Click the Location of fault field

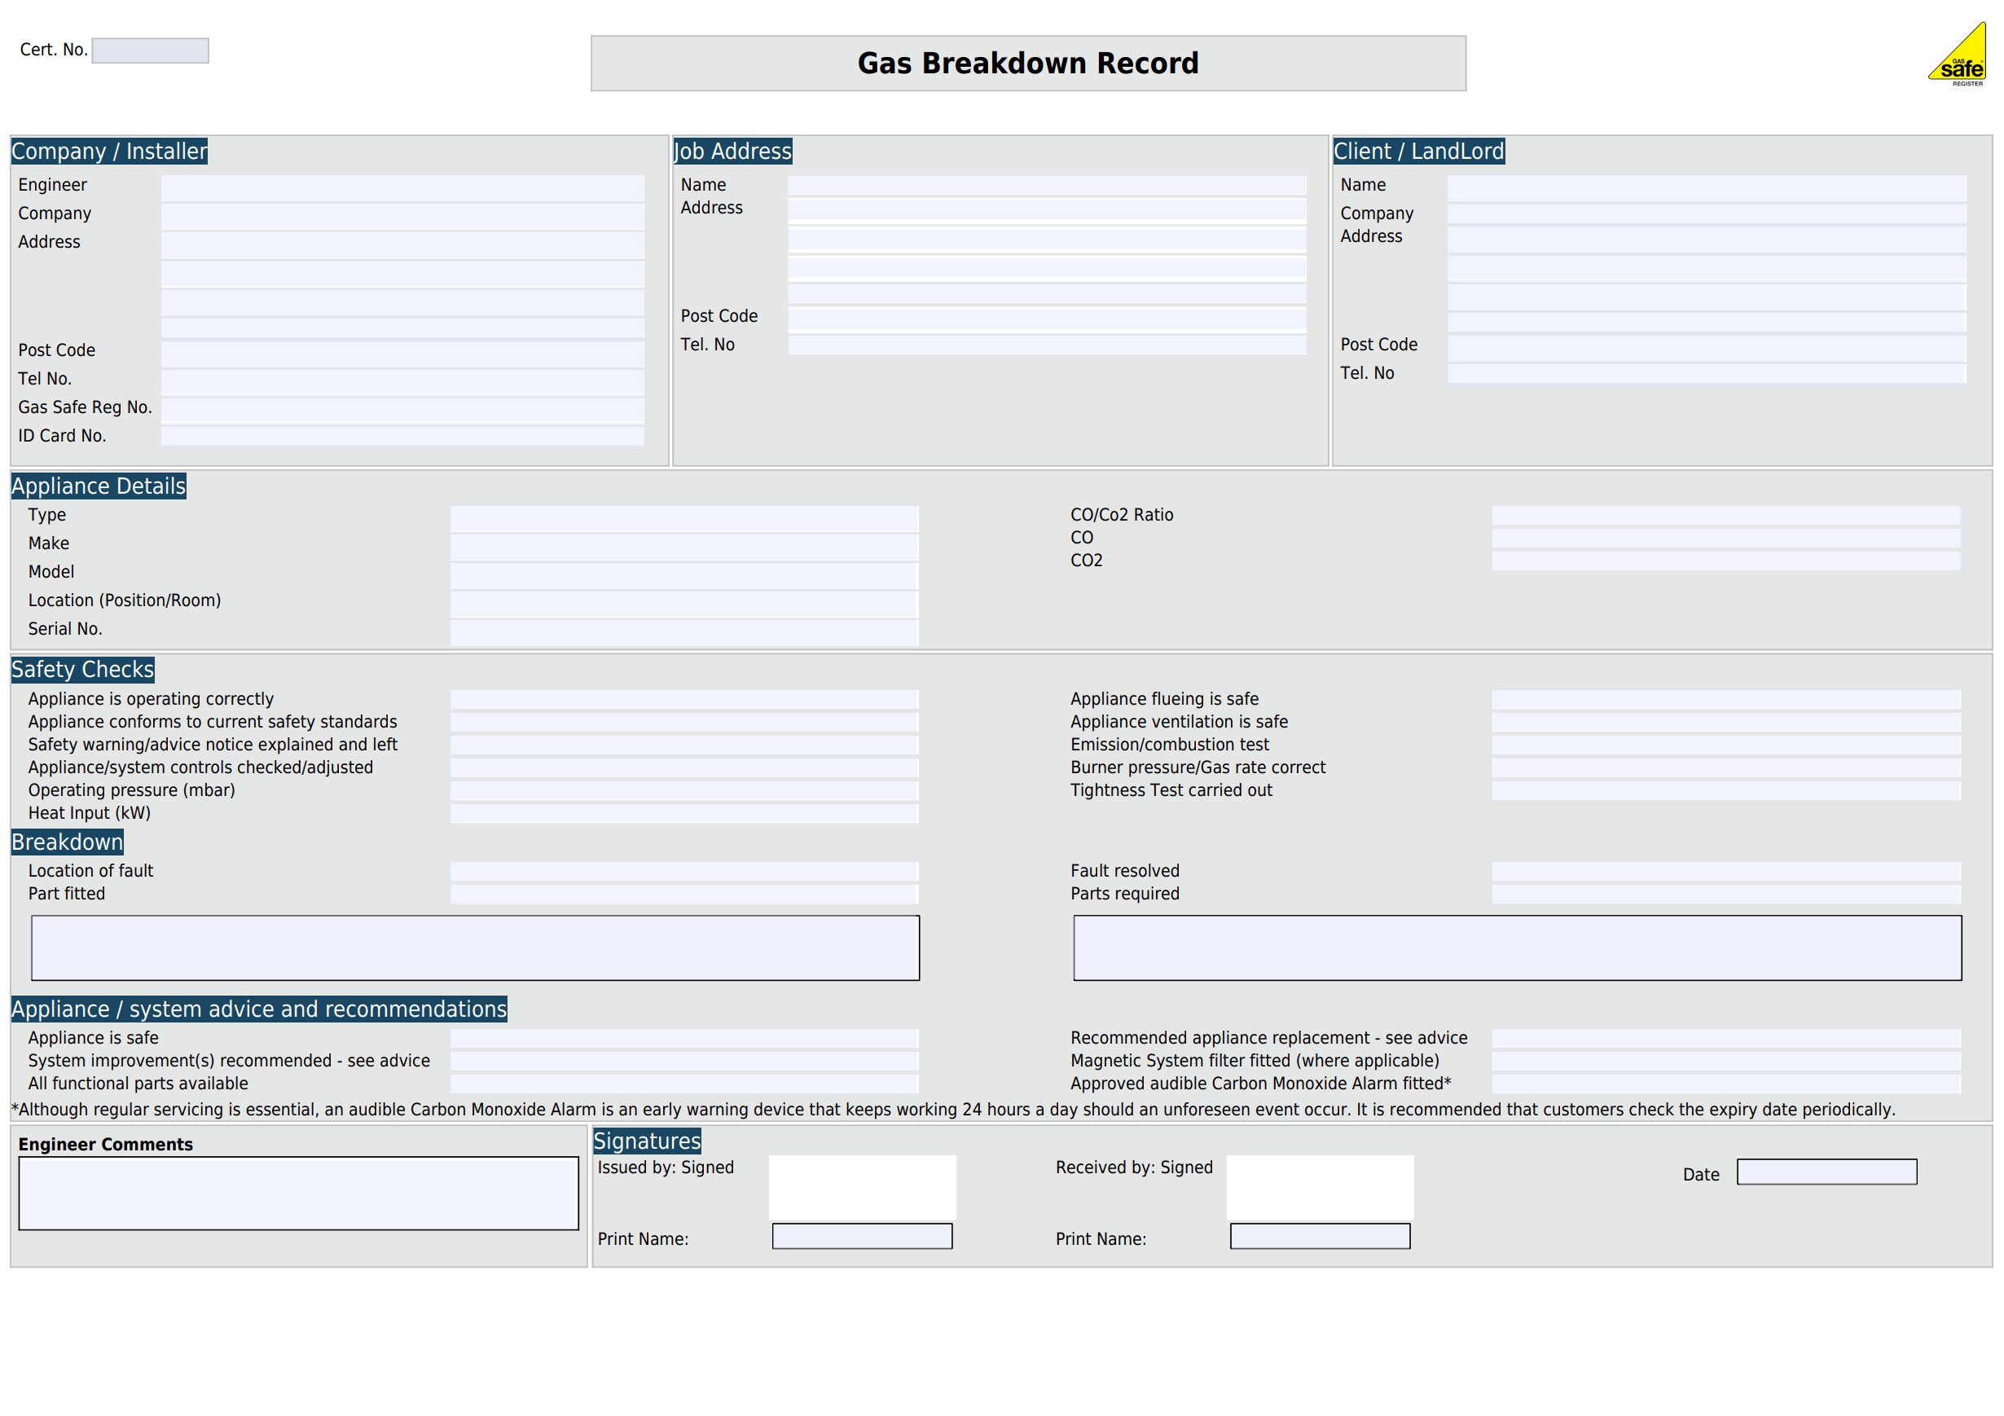coord(683,871)
